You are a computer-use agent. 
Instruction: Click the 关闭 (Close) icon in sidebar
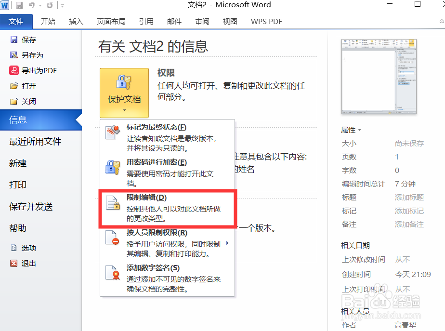click(15, 101)
